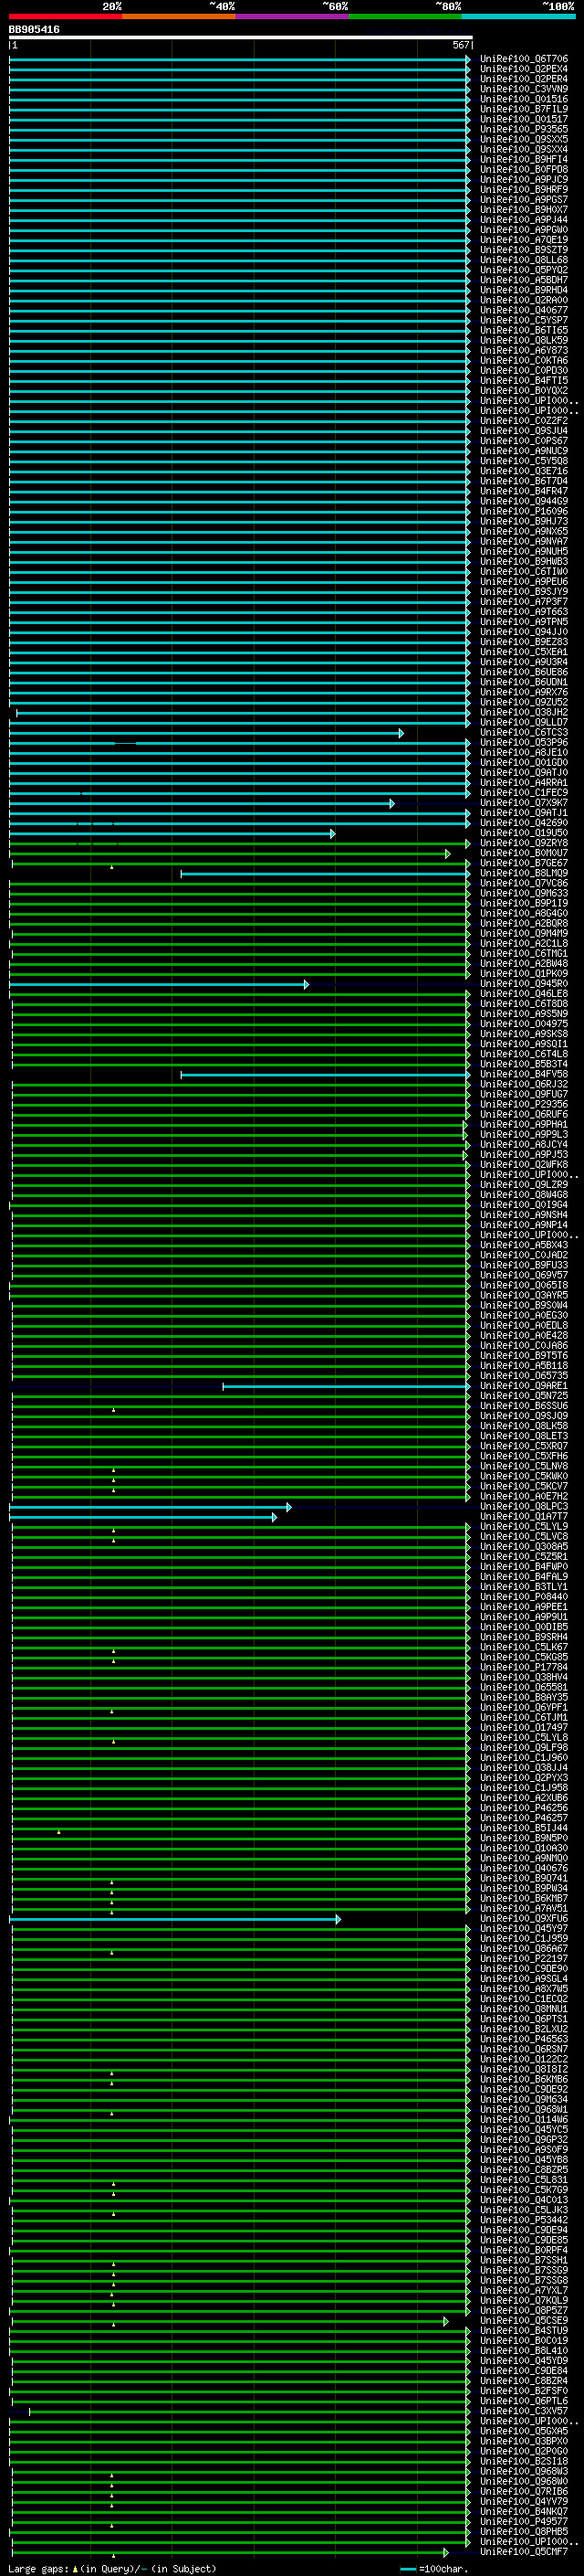
Task: Click the cyan ~100% identity legend segment
Action: click(x=518, y=16)
